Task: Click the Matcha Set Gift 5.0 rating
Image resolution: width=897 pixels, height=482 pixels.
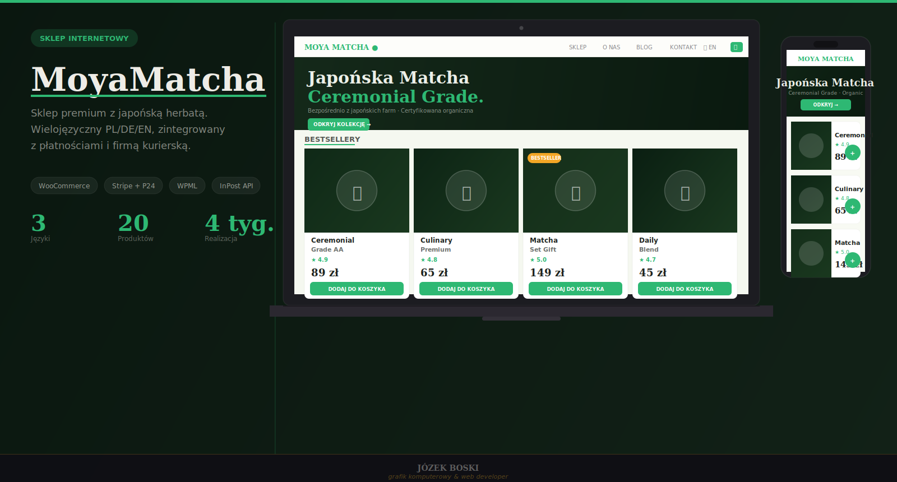Action: click(x=538, y=259)
